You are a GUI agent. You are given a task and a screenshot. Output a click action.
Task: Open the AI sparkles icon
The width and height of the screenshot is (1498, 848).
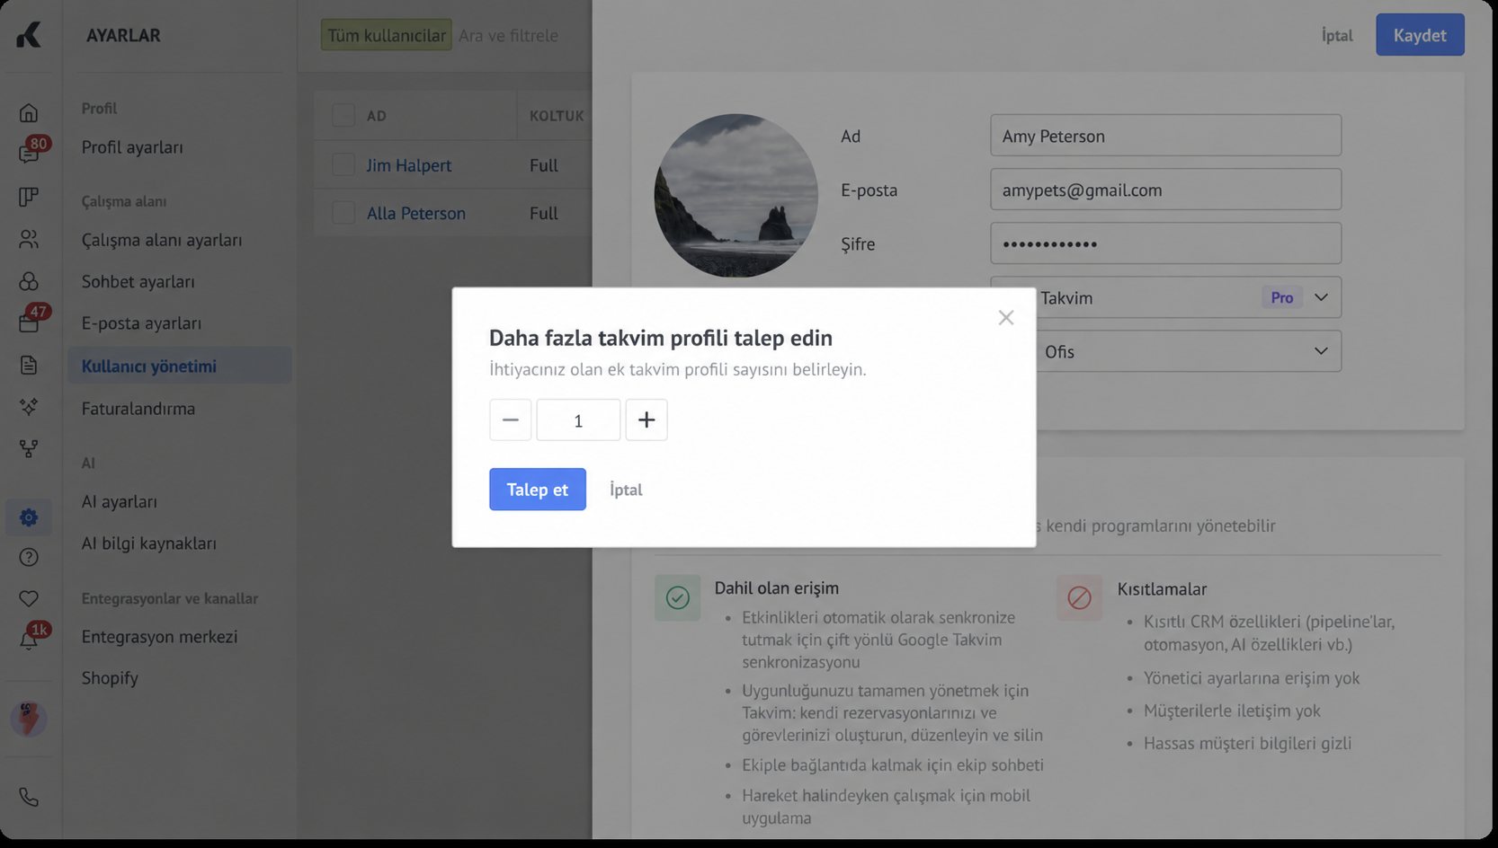coord(29,406)
